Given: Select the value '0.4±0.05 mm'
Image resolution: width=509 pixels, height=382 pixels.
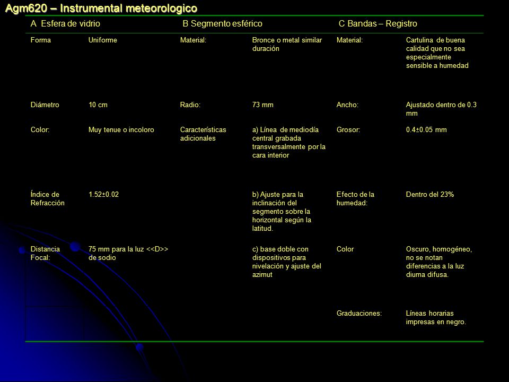Looking at the screenshot, I should pos(426,129).
